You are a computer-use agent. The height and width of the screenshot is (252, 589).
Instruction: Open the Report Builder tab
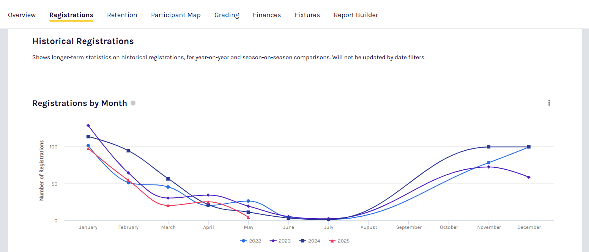coord(356,15)
